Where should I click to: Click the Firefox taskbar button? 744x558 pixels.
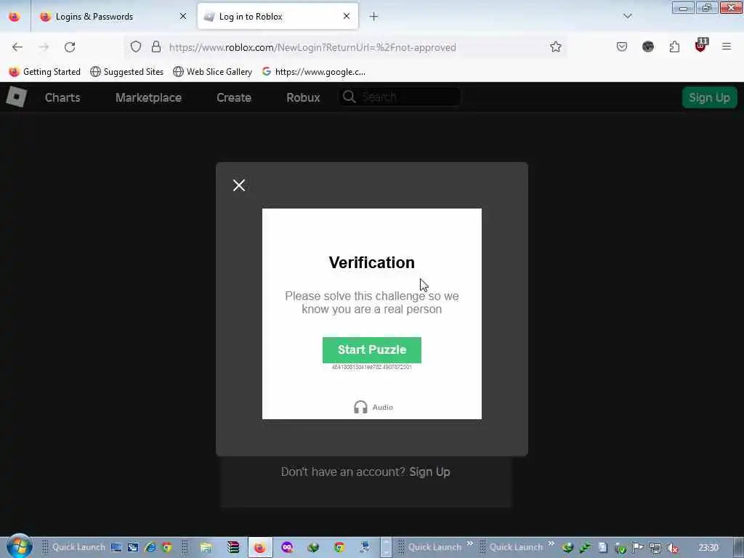pyautogui.click(x=260, y=547)
